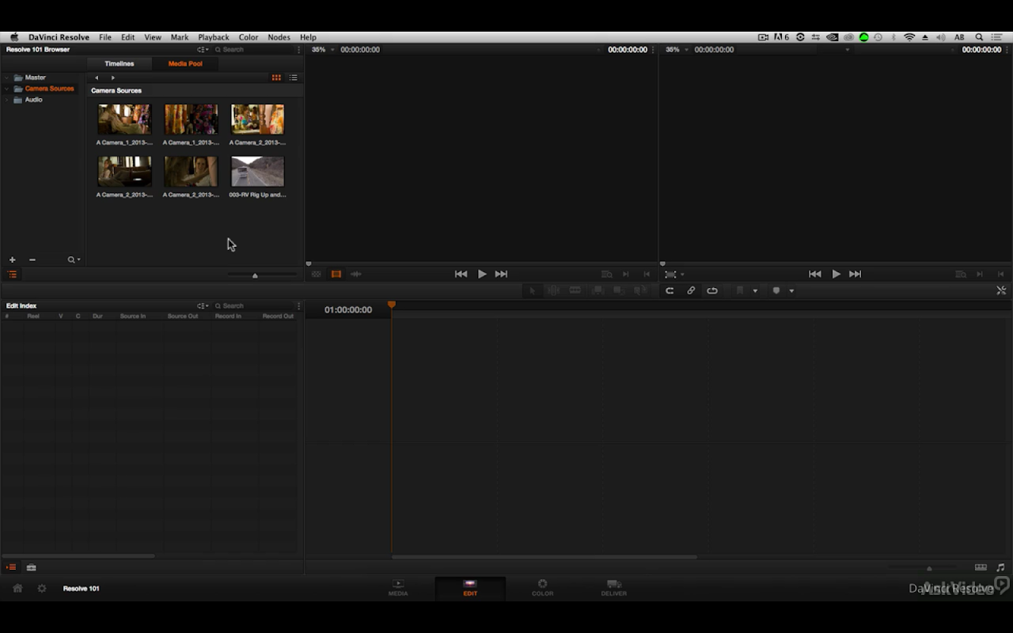Add new bin with plus icon
Image resolution: width=1013 pixels, height=633 pixels.
[12, 260]
